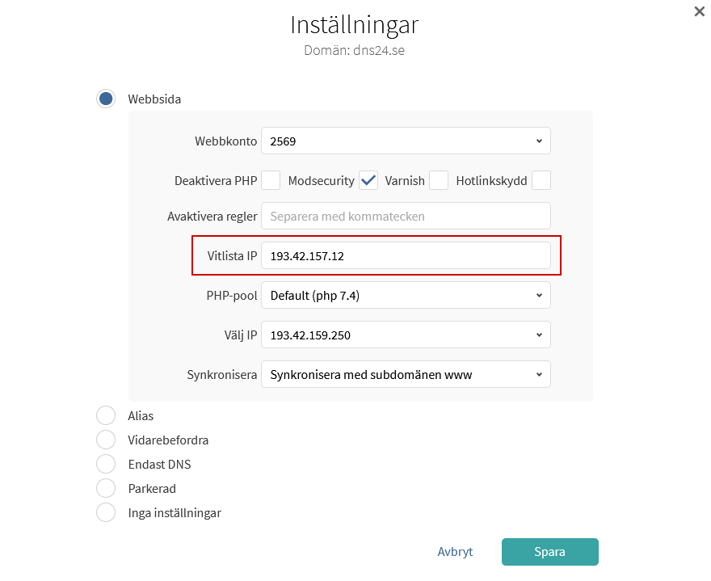This screenshot has width=711, height=581.
Task: Focus the Vitlista IP text field
Action: pos(406,255)
